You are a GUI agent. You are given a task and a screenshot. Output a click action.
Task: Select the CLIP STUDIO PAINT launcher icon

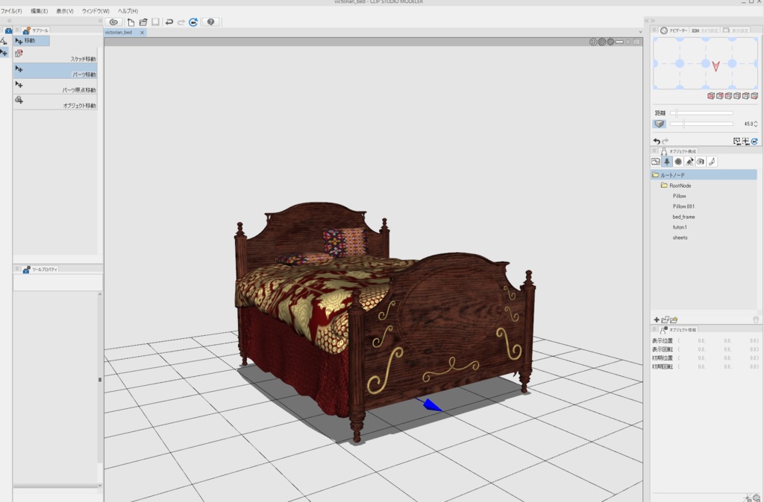point(114,22)
